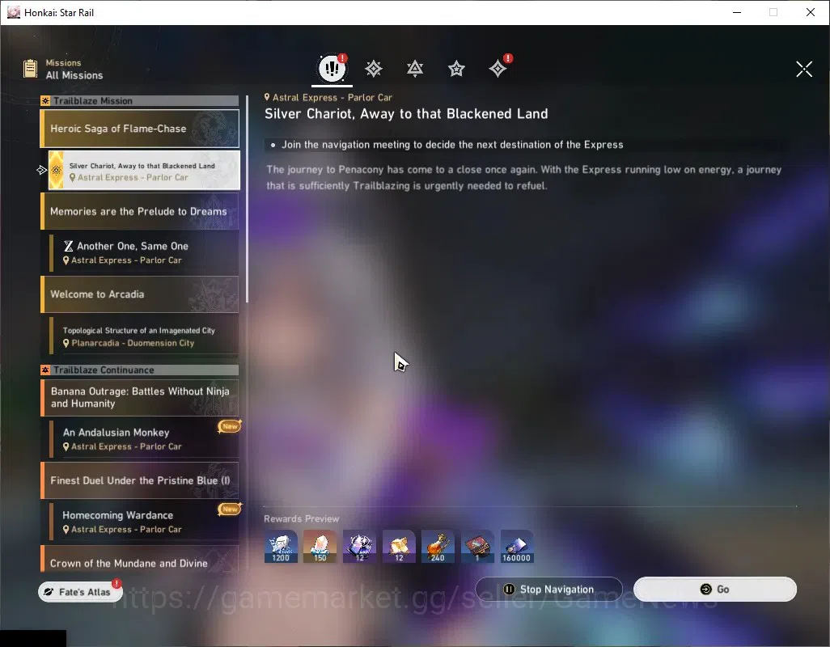Screen dimensions: 830x647
Task: Click the pin icon in the mission detail header
Action: click(267, 97)
